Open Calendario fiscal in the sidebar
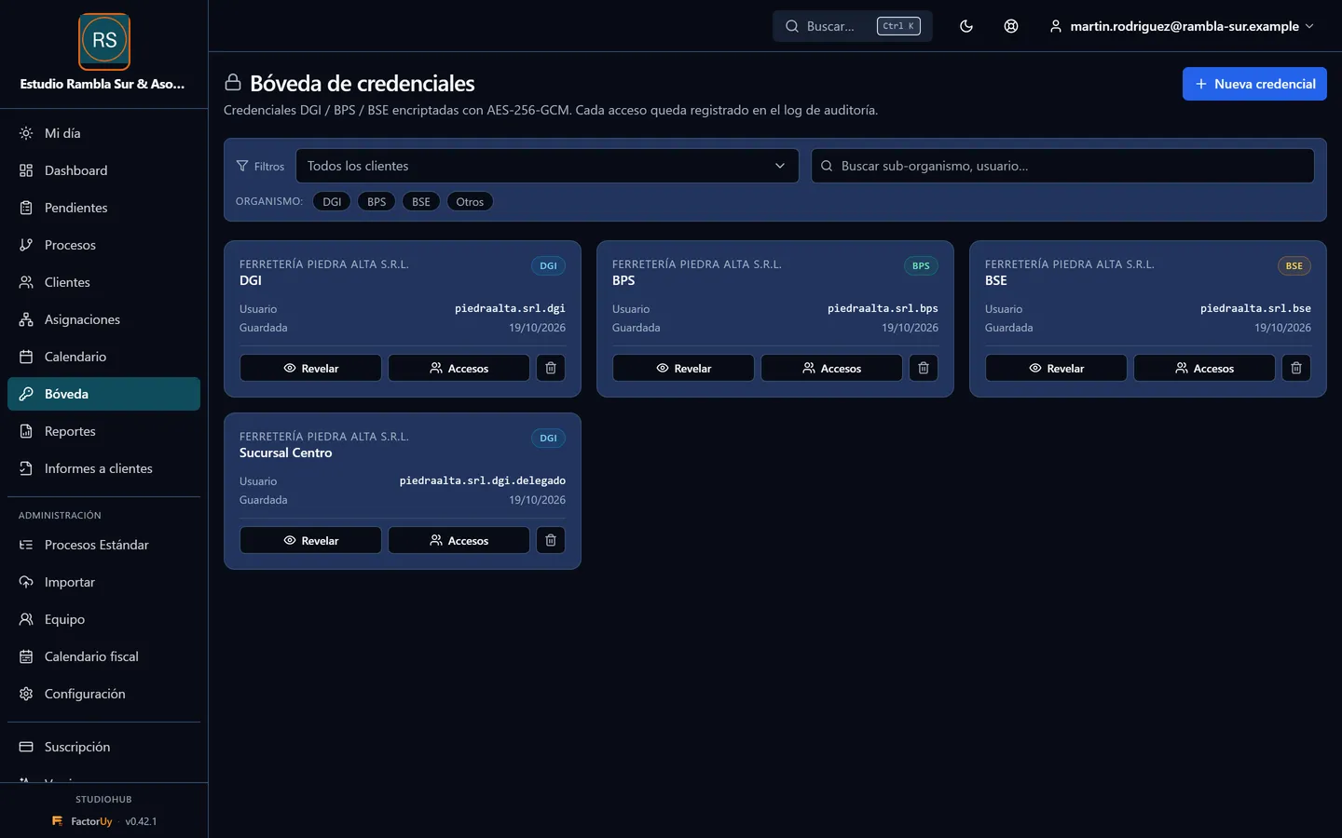1342x838 pixels. pos(103,656)
